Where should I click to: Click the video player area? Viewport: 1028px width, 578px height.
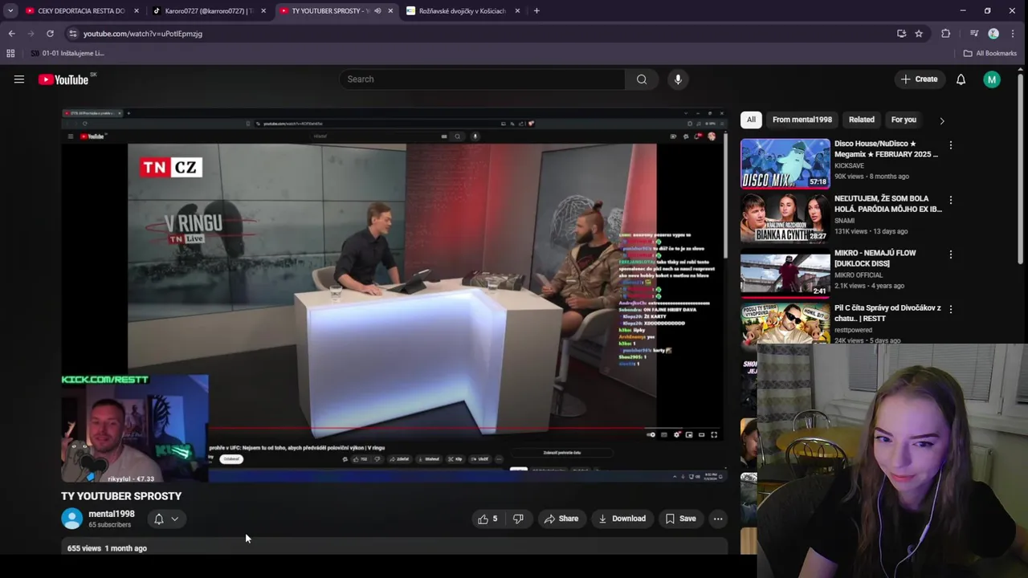[394, 295]
